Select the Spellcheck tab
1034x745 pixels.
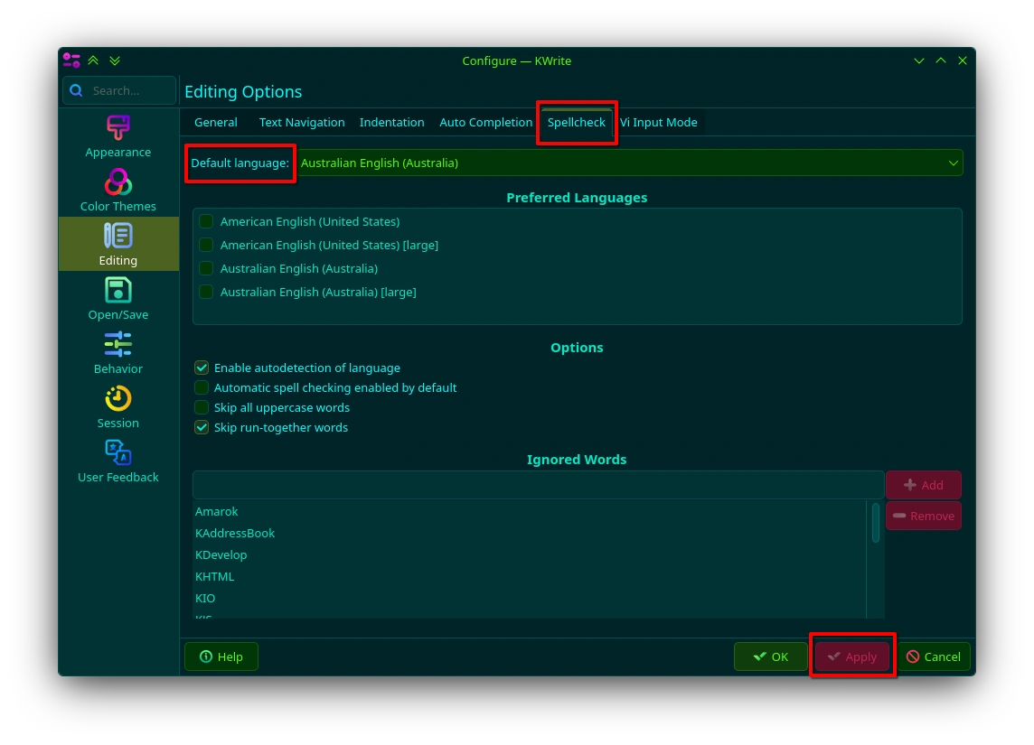tap(577, 122)
